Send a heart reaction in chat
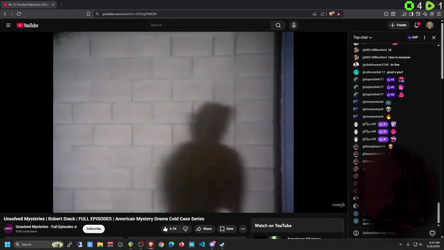The image size is (444, 250). [x=432, y=233]
